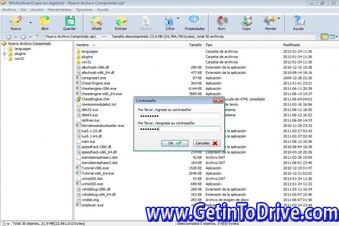Click the reenter password field
The height and width of the screenshot is (226, 339).
click(x=179, y=129)
